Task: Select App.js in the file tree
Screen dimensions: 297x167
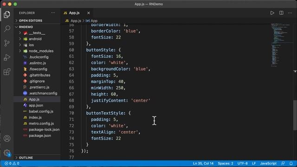Action: 37,99
